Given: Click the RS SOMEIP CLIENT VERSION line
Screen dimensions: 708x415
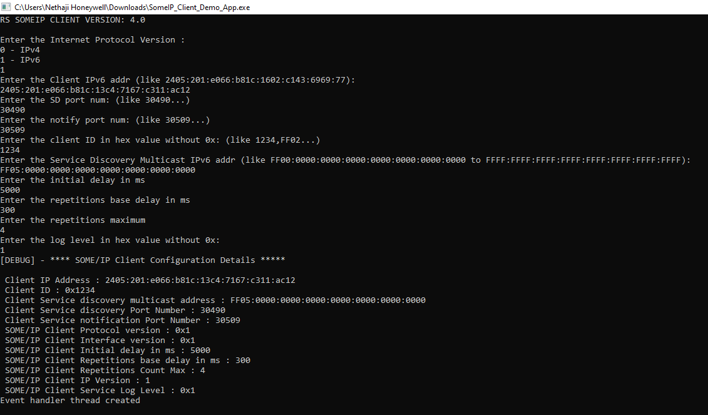Looking at the screenshot, I should [x=73, y=20].
